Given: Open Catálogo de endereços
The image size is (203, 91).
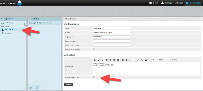Looking at the screenshot, I should pyautogui.click(x=172, y=3).
